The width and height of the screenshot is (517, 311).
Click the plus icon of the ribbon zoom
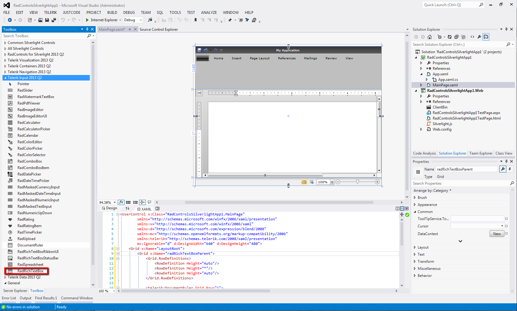(x=377, y=182)
